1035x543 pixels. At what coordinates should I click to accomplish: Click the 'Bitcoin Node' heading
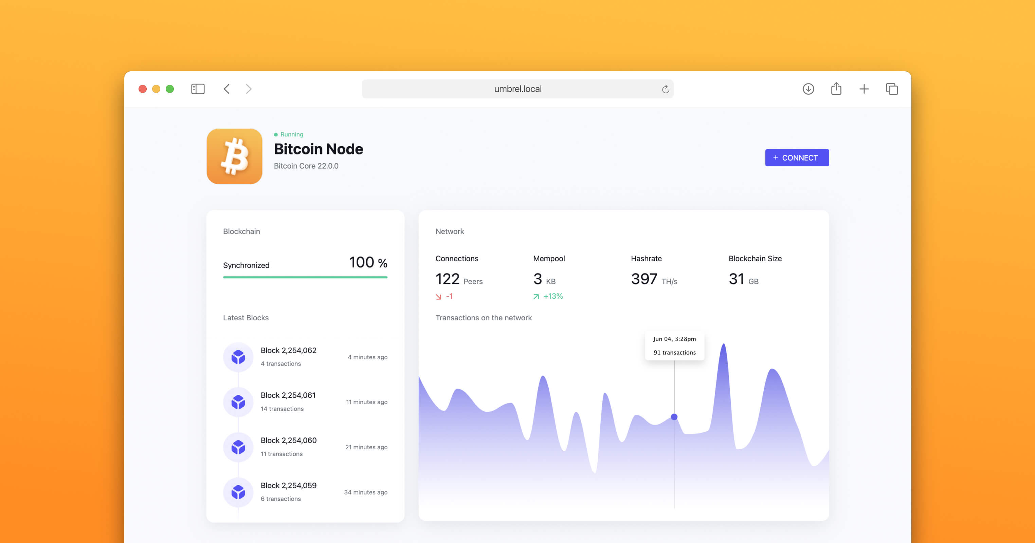tap(318, 149)
